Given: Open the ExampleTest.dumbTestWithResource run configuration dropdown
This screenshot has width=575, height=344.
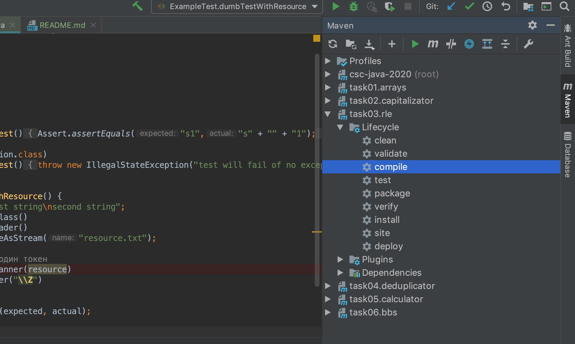Looking at the screenshot, I should [237, 7].
